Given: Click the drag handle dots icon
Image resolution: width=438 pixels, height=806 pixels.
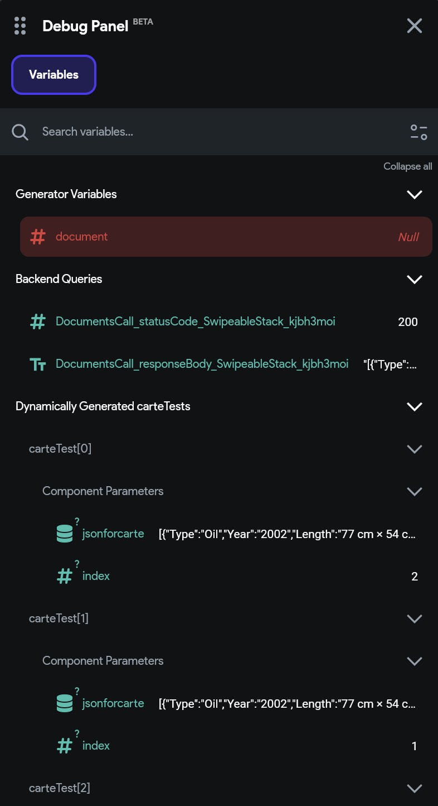Looking at the screenshot, I should coord(20,26).
